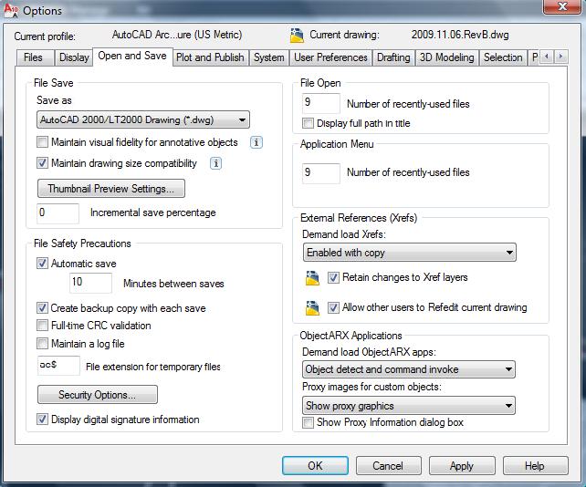
Task: Open the 3D Modeling tab
Action: (x=446, y=57)
